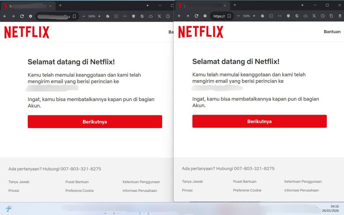Open Ketentuan Penggunaan link in left window
The height and width of the screenshot is (215, 344).
141,182
